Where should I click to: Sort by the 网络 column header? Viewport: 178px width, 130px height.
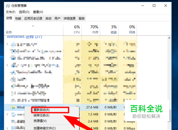pos(127,30)
